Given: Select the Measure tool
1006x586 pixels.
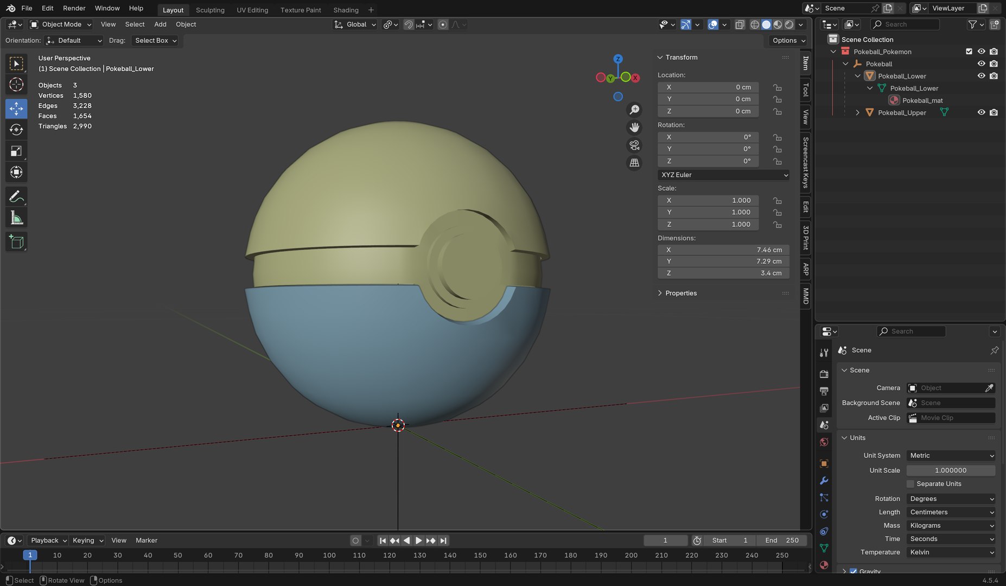Looking at the screenshot, I should (16, 218).
